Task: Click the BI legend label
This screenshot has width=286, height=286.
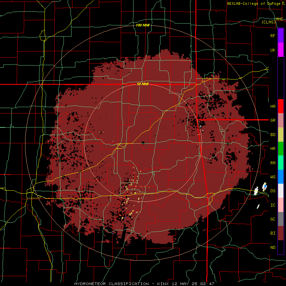Action: pos(273,233)
